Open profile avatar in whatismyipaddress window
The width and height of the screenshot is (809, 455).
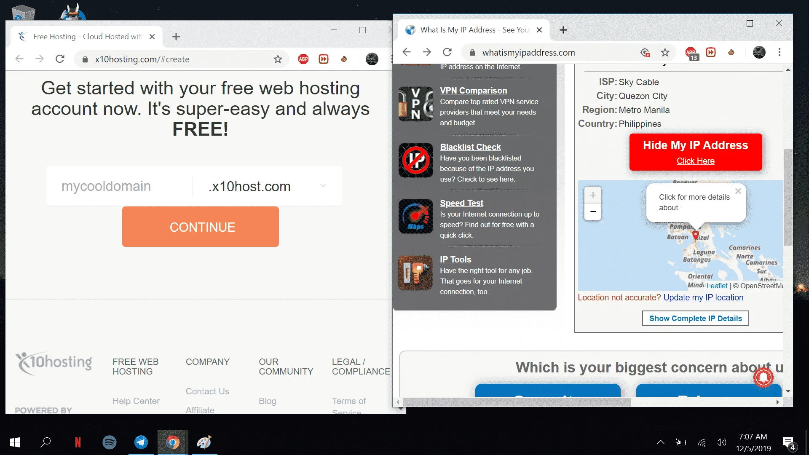759,52
